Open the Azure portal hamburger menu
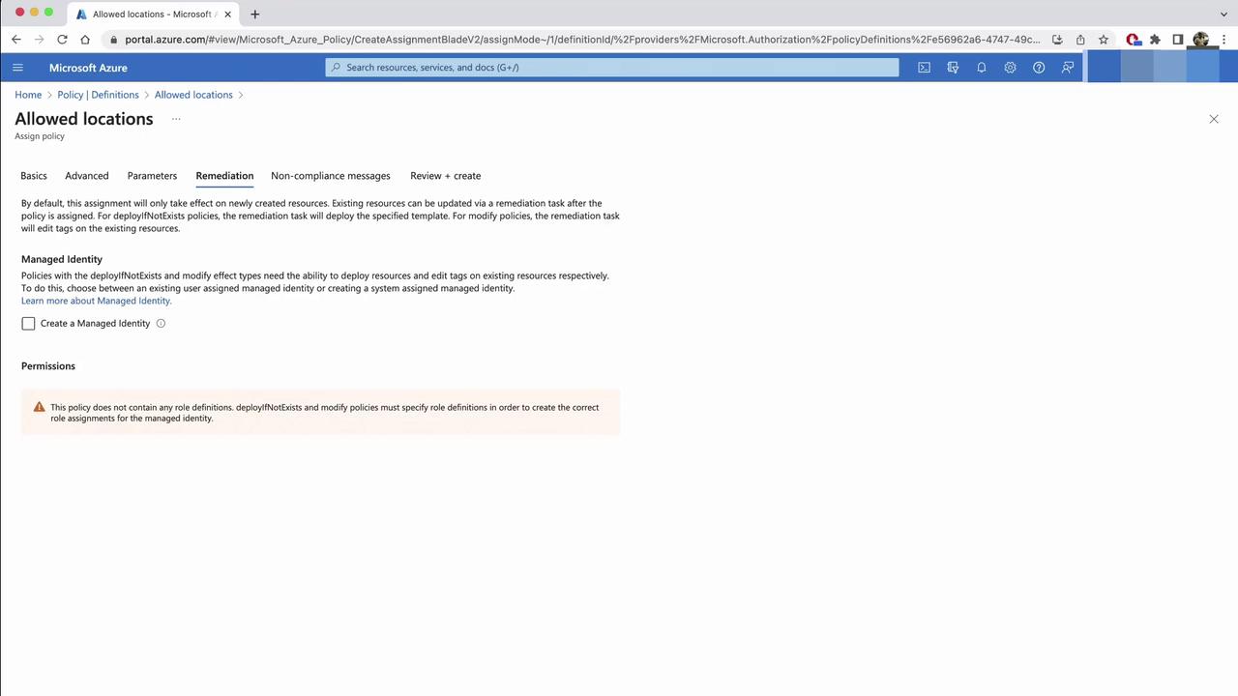 pos(17,68)
